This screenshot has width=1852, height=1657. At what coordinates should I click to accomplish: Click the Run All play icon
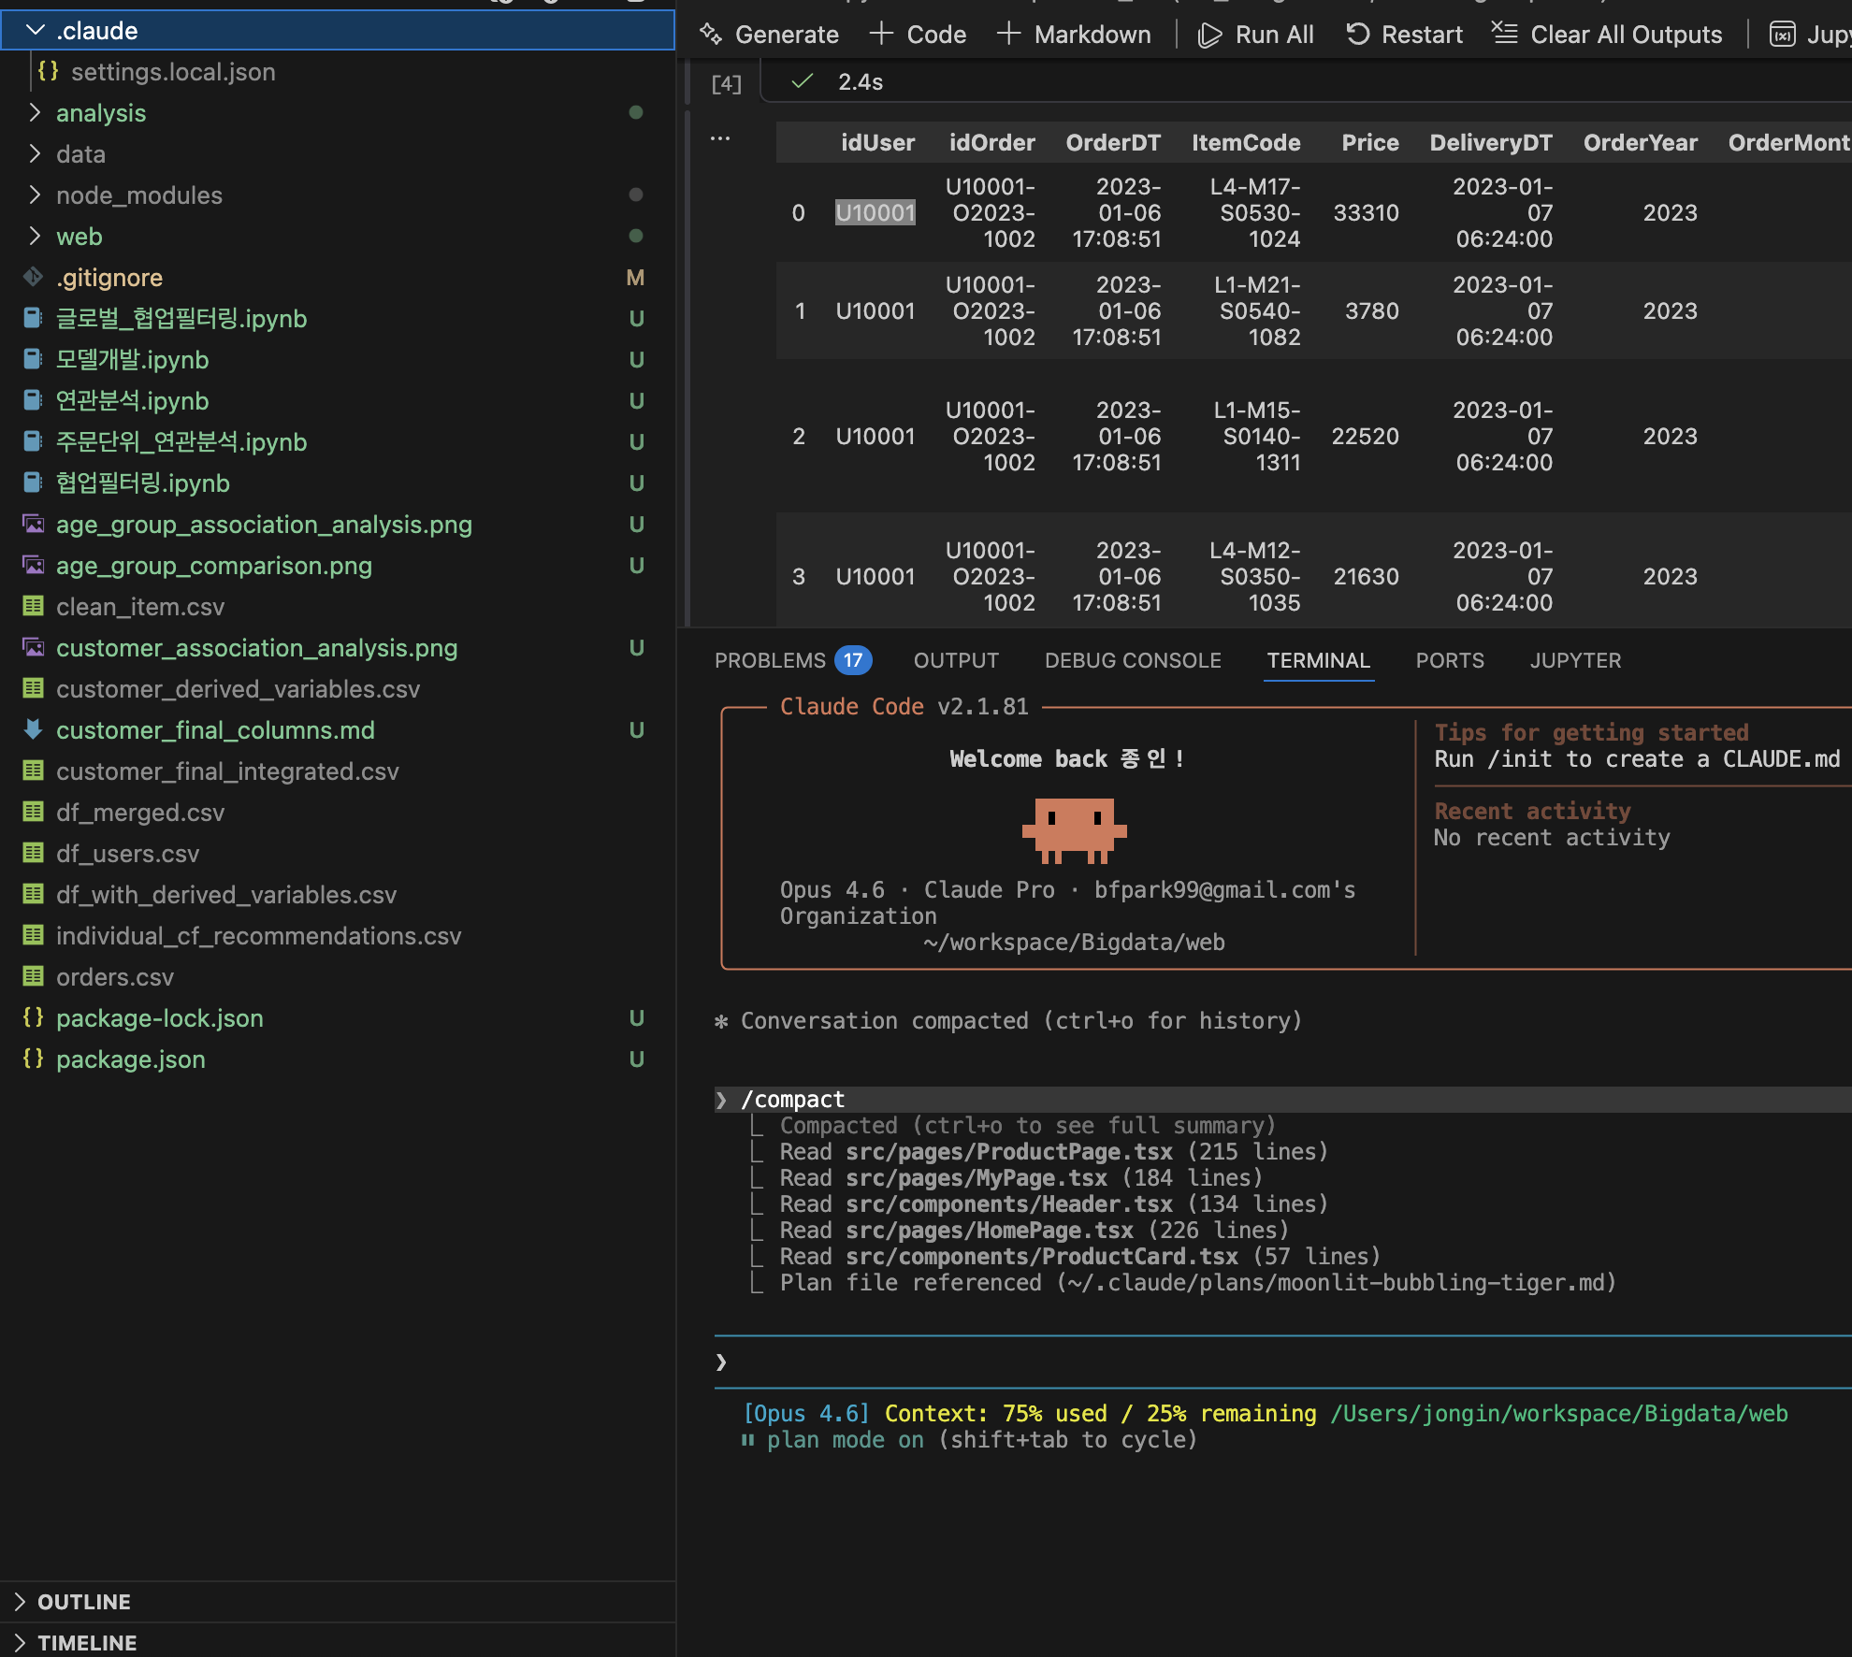[x=1209, y=35]
